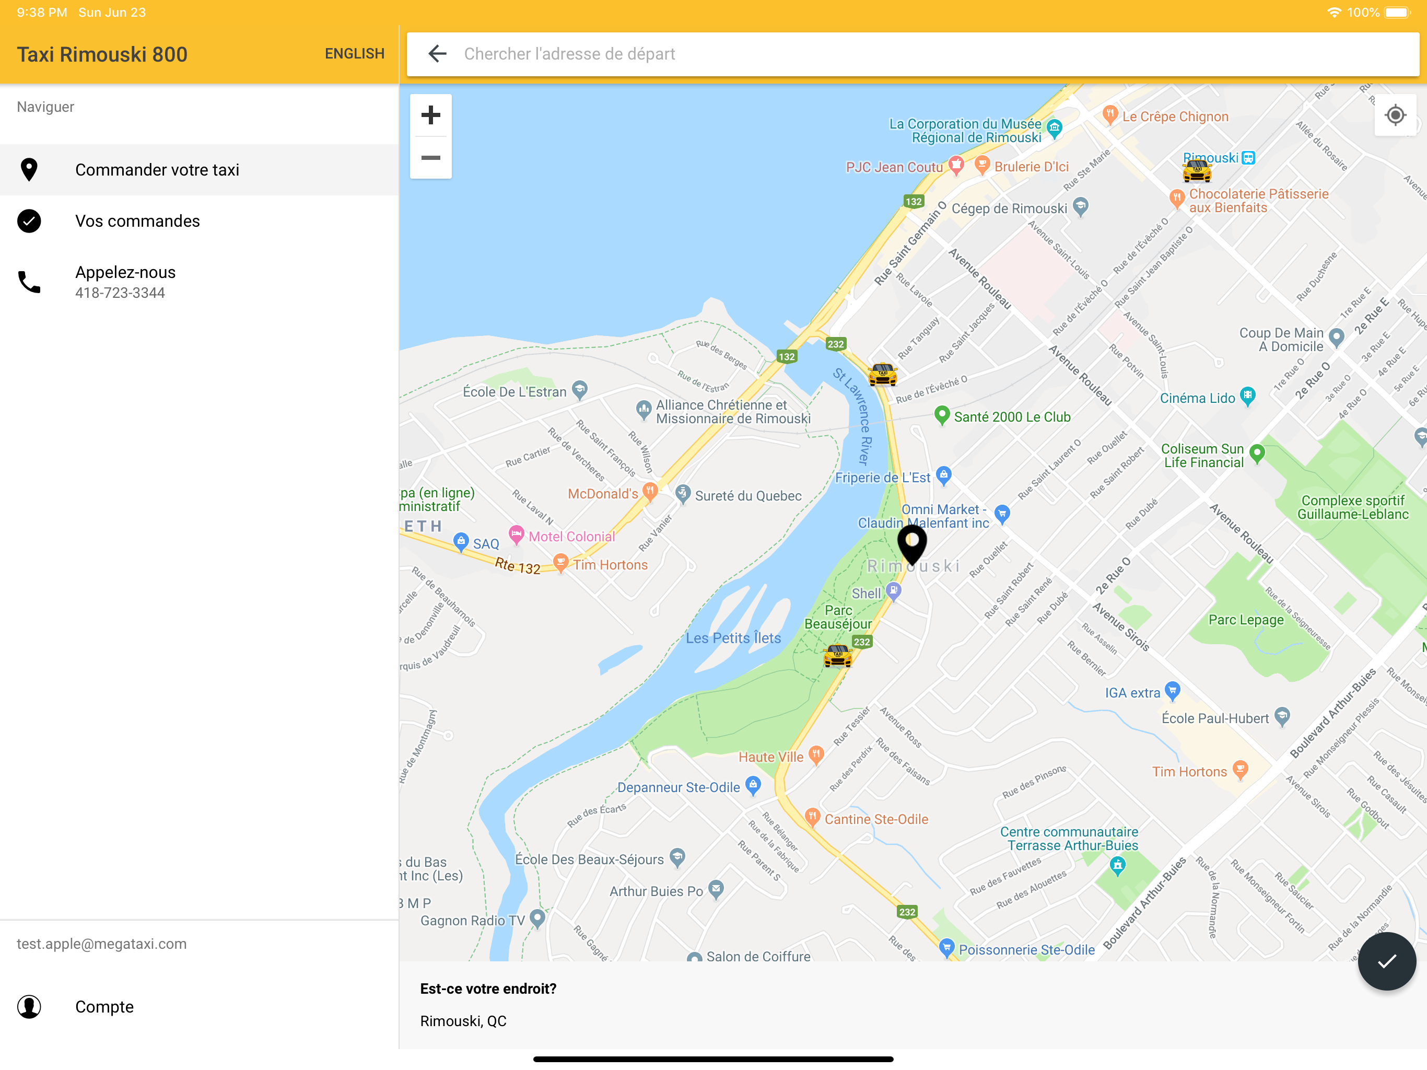This screenshot has height=1070, width=1427.
Task: Select Tim Hortons marker near Boulevard Arthur-Buies
Action: click(1240, 769)
